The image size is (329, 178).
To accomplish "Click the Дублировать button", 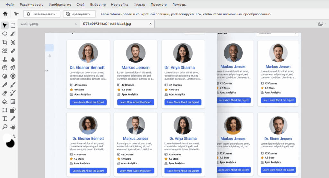I will point(79,14).
